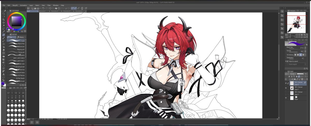The height and width of the screenshot is (126, 311).
Task: Select no anti-aliasing option
Action: coord(295,55)
